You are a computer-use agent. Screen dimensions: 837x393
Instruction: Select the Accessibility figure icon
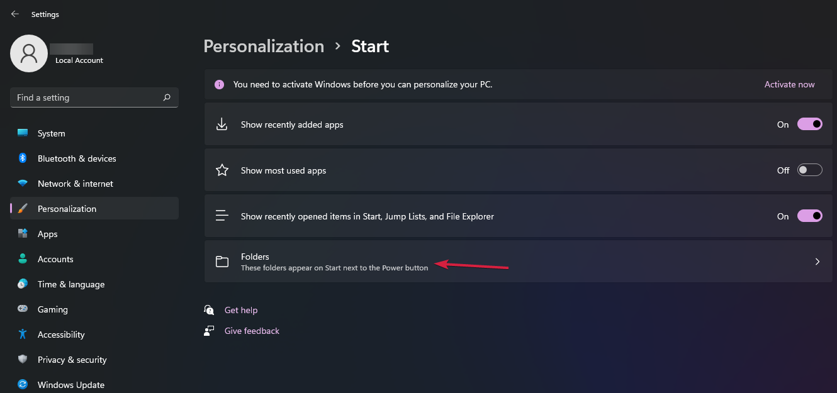(x=23, y=335)
